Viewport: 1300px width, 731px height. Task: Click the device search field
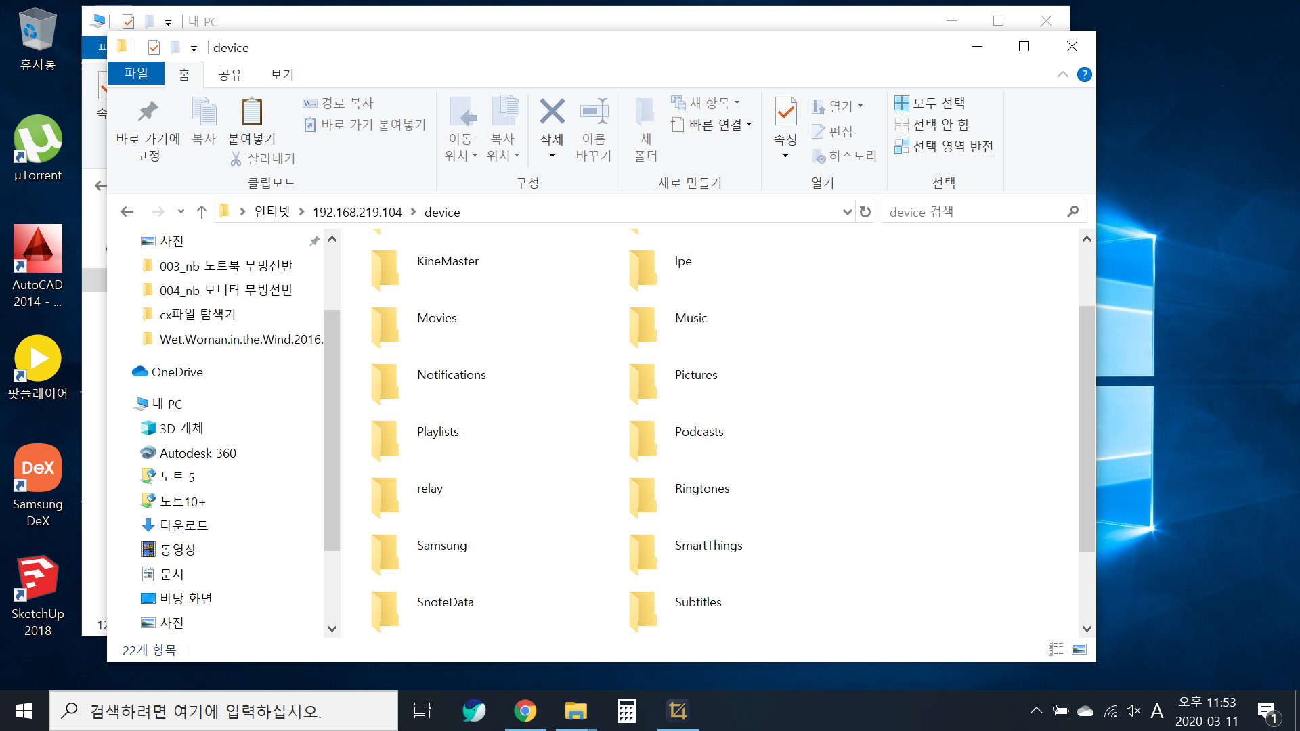pyautogui.click(x=984, y=212)
